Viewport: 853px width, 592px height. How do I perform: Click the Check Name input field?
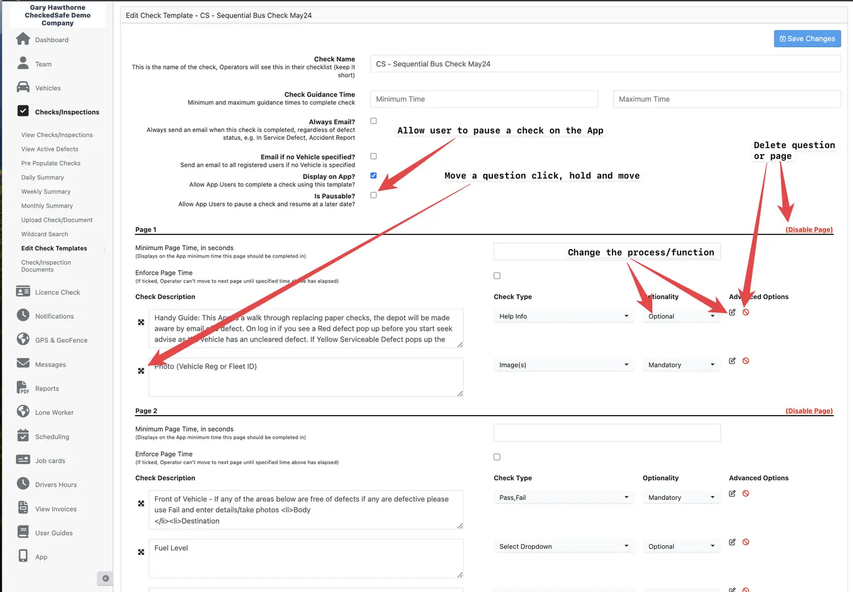point(605,64)
